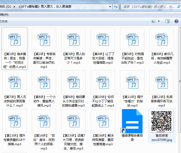Select the 【第5讲】对我提不起性欲 MP3 file icon
181x153 pixels.
[x=132, y=40]
